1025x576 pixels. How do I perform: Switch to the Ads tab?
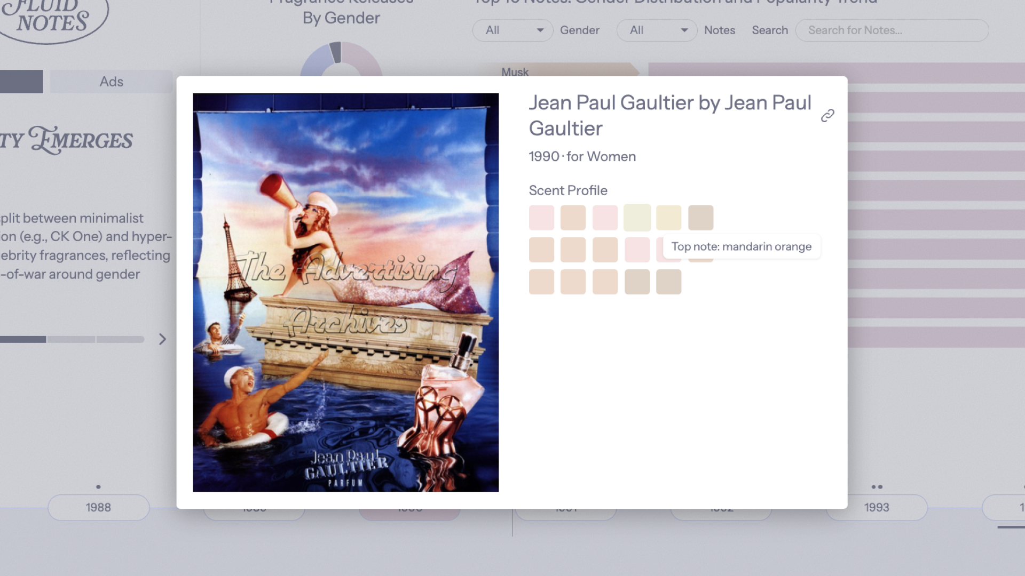[x=111, y=82]
